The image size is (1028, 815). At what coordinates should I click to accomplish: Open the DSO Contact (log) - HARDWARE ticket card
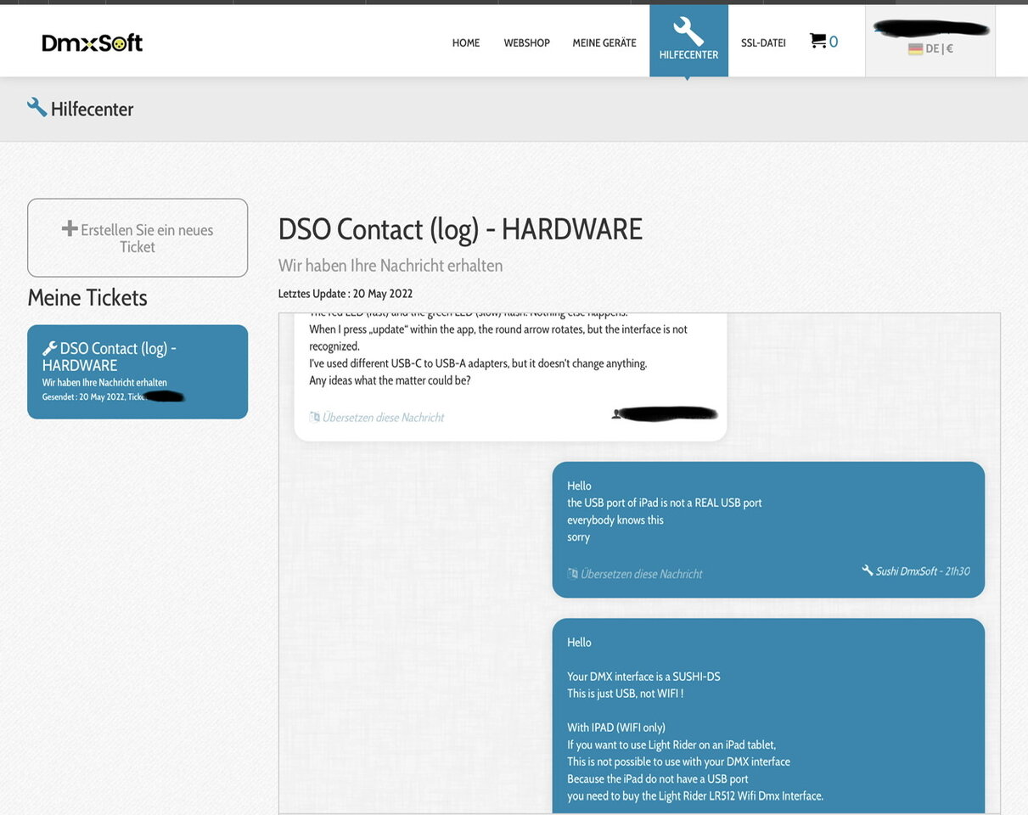[138, 372]
